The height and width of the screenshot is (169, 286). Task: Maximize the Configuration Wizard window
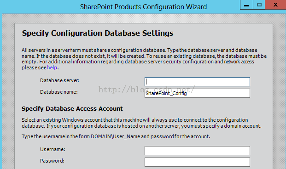[x=259, y=5]
